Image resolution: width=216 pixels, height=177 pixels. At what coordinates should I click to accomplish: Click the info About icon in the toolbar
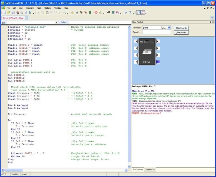pyautogui.click(x=126, y=12)
